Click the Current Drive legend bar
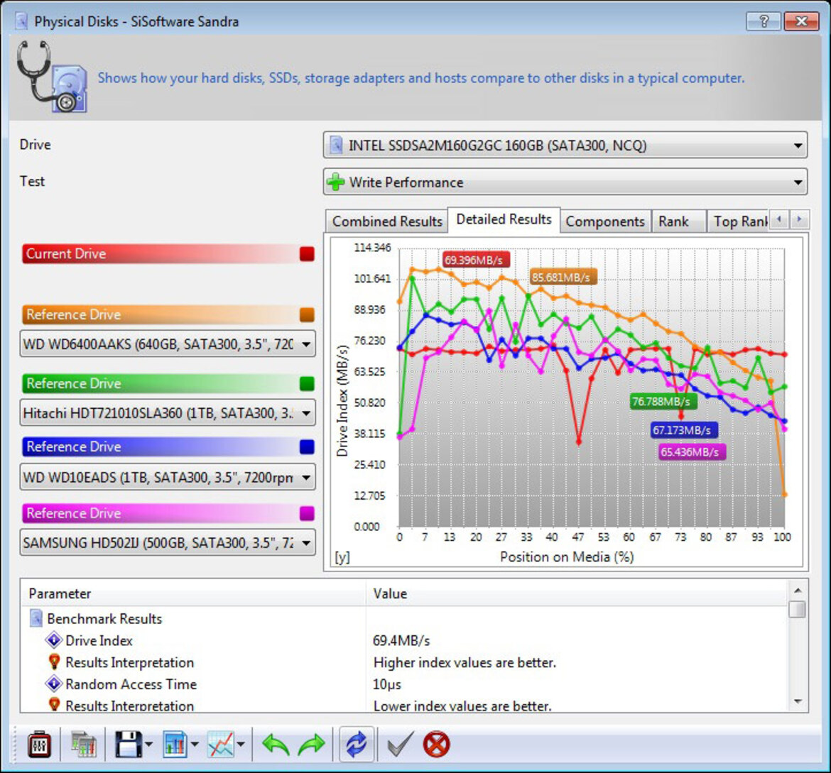 (x=168, y=254)
